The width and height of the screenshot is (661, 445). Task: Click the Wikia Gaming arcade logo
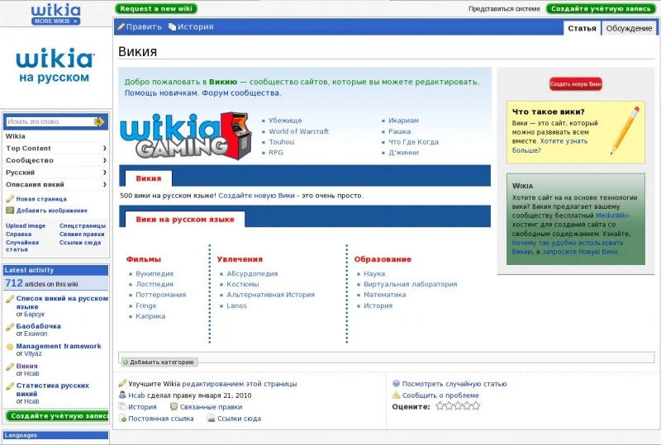(186, 135)
